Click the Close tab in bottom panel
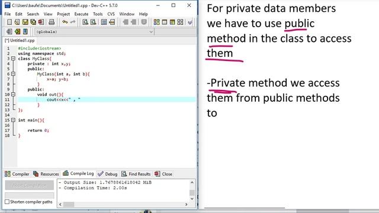Image resolution: width=379 pixels, height=213 pixels. coord(163,174)
